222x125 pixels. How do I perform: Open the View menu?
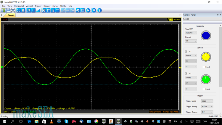coord(10,6)
